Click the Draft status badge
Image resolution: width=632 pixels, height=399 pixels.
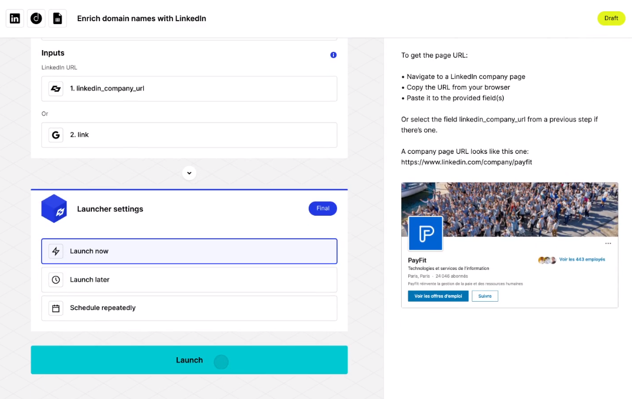(611, 18)
